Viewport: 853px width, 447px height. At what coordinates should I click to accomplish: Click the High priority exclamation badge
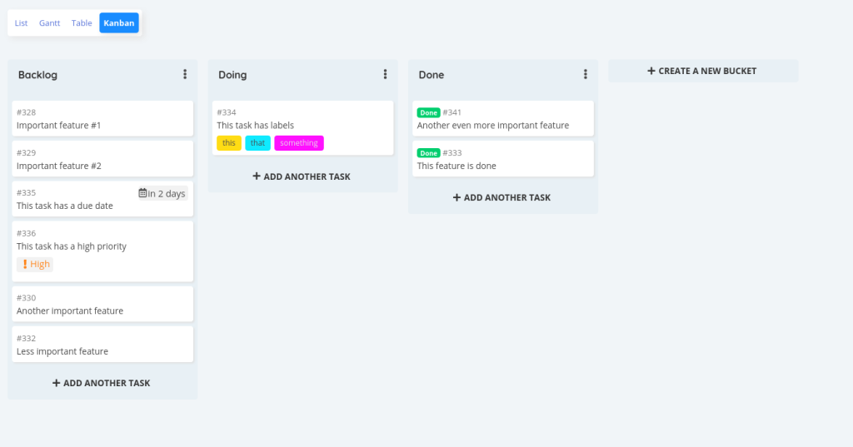(35, 264)
